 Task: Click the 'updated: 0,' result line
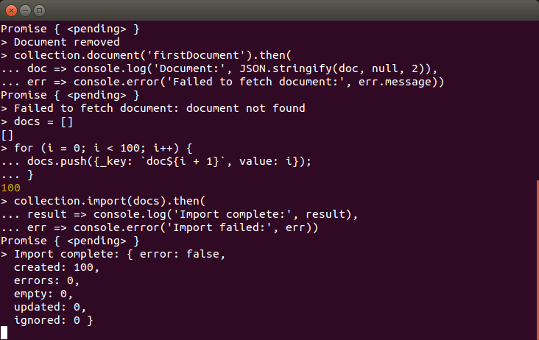tap(50, 307)
